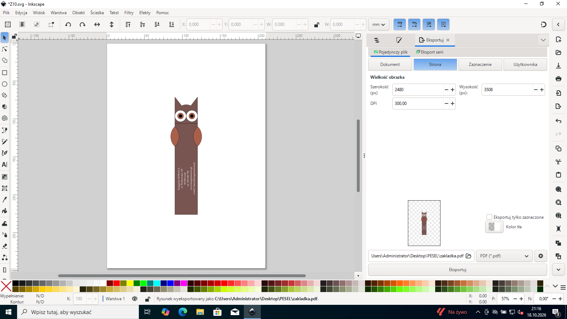
Task: Toggle scale stroke width option
Action: tap(400, 24)
